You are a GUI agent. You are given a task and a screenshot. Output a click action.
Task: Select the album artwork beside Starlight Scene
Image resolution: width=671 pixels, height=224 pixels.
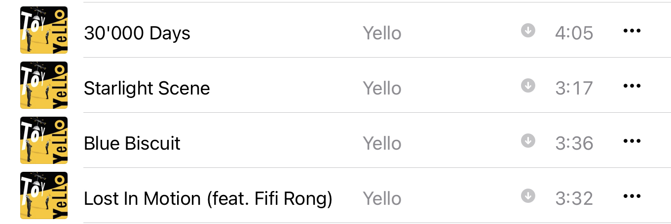44,85
